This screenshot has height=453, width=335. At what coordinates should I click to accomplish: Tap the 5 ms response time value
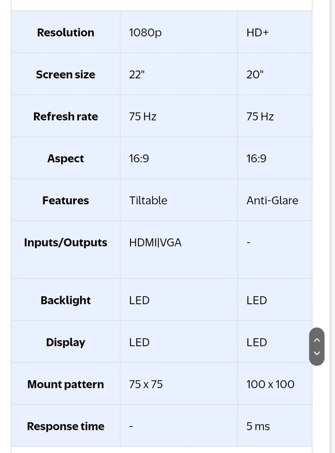coord(258,427)
